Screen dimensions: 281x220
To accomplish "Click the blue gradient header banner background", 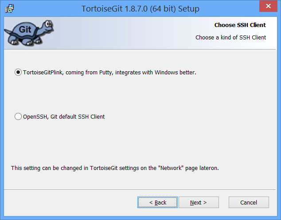I will click(x=125, y=33).
